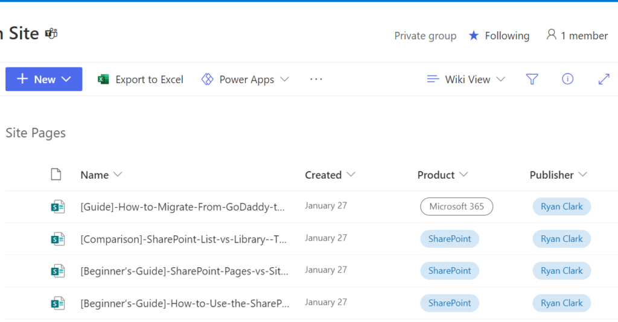This screenshot has height=322, width=618.
Task: Click the expand content arrow icon
Action: [x=604, y=79]
